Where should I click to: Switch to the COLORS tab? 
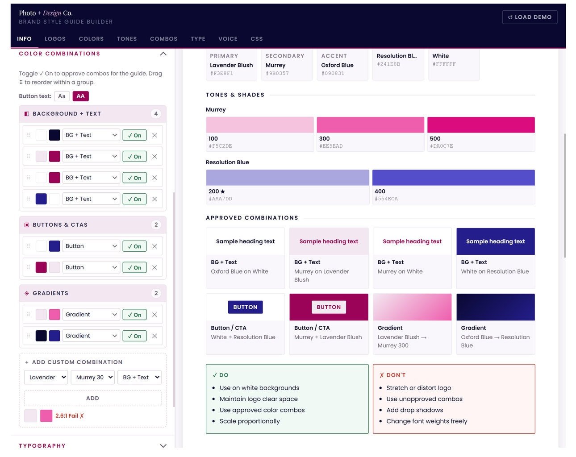[x=91, y=39]
